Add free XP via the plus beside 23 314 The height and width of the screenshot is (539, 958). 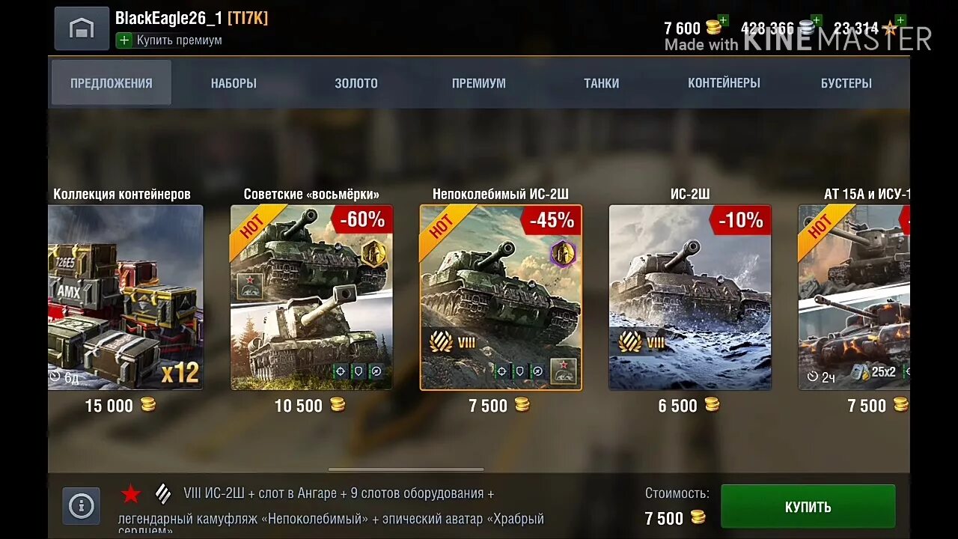900,20
